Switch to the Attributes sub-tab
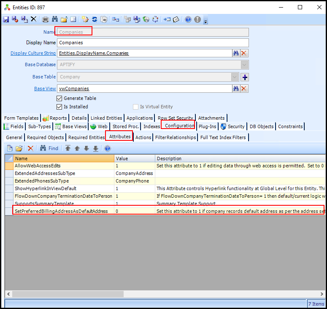Image resolution: width=327 pixels, height=309 pixels. (120, 137)
